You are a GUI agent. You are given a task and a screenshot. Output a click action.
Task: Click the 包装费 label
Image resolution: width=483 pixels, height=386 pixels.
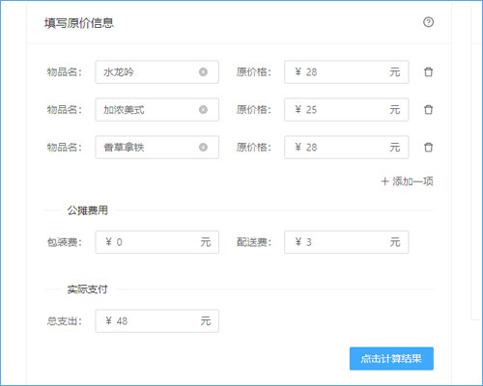[x=65, y=242]
